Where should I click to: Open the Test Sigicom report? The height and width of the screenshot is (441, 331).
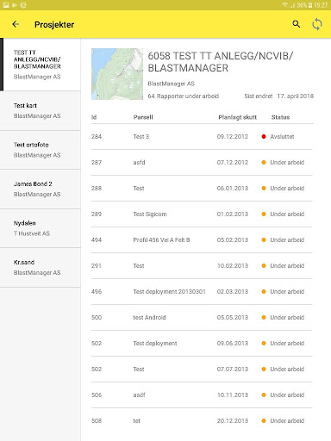pyautogui.click(x=202, y=214)
